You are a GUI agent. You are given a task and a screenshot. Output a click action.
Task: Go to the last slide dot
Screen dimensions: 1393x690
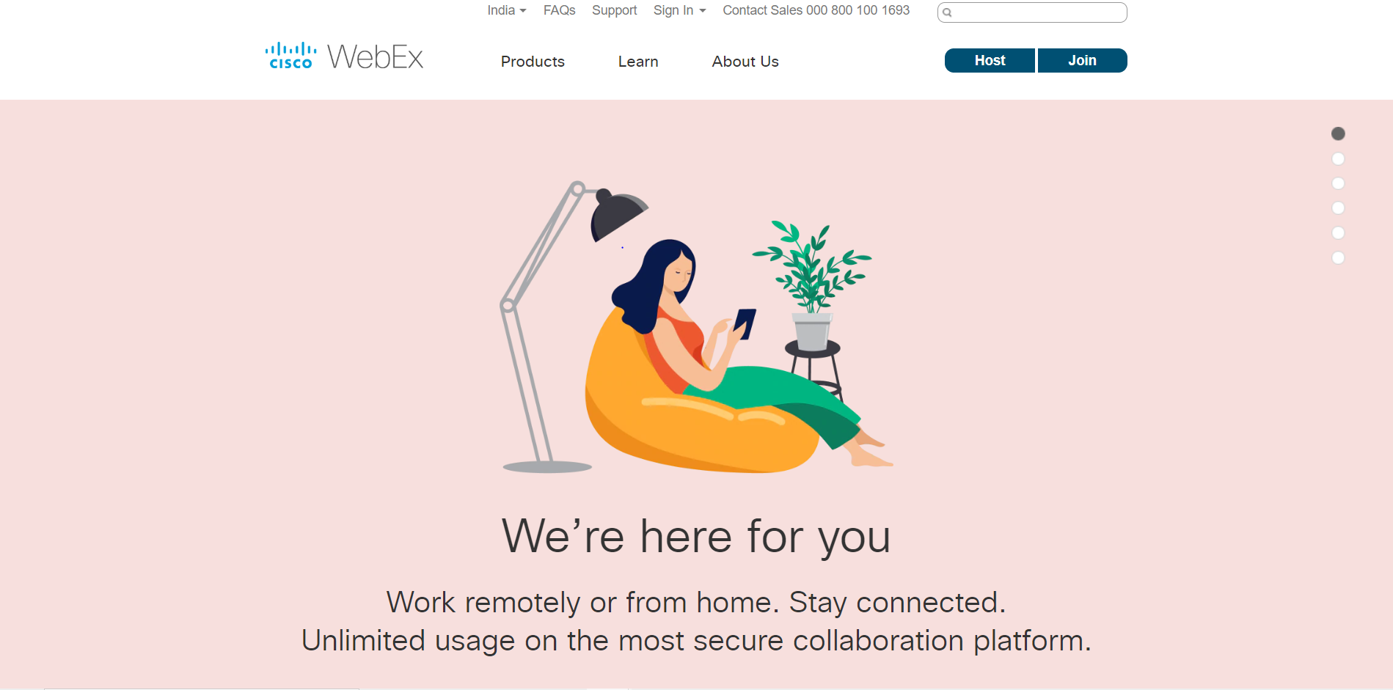tap(1338, 258)
